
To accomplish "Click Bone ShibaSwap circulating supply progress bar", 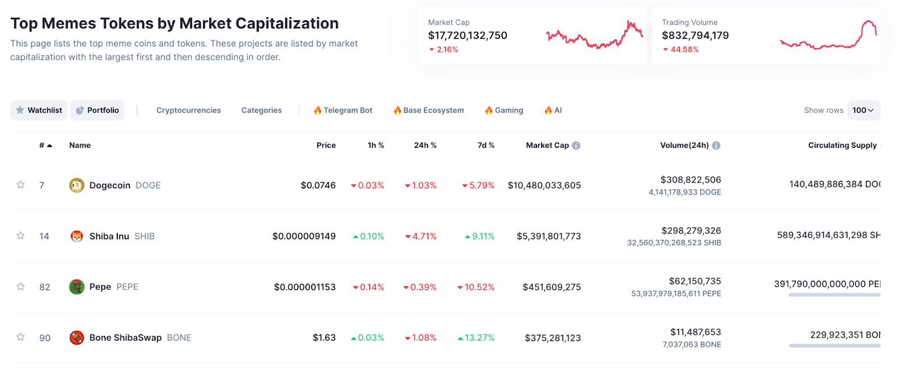I will [x=835, y=346].
